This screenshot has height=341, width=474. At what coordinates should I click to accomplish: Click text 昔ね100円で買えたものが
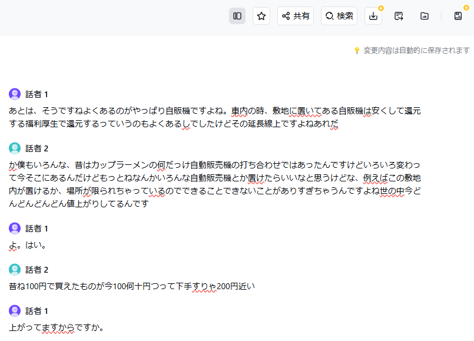(x=132, y=286)
